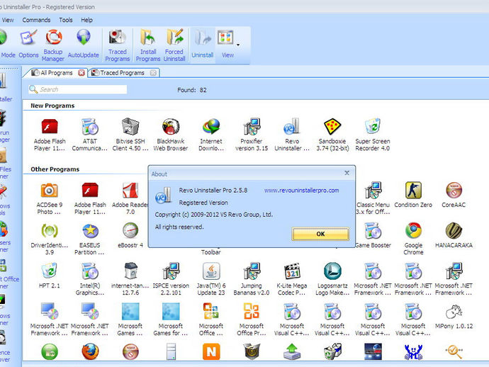The image size is (489, 367).
Task: Close the All Programs tab
Action: (81, 73)
